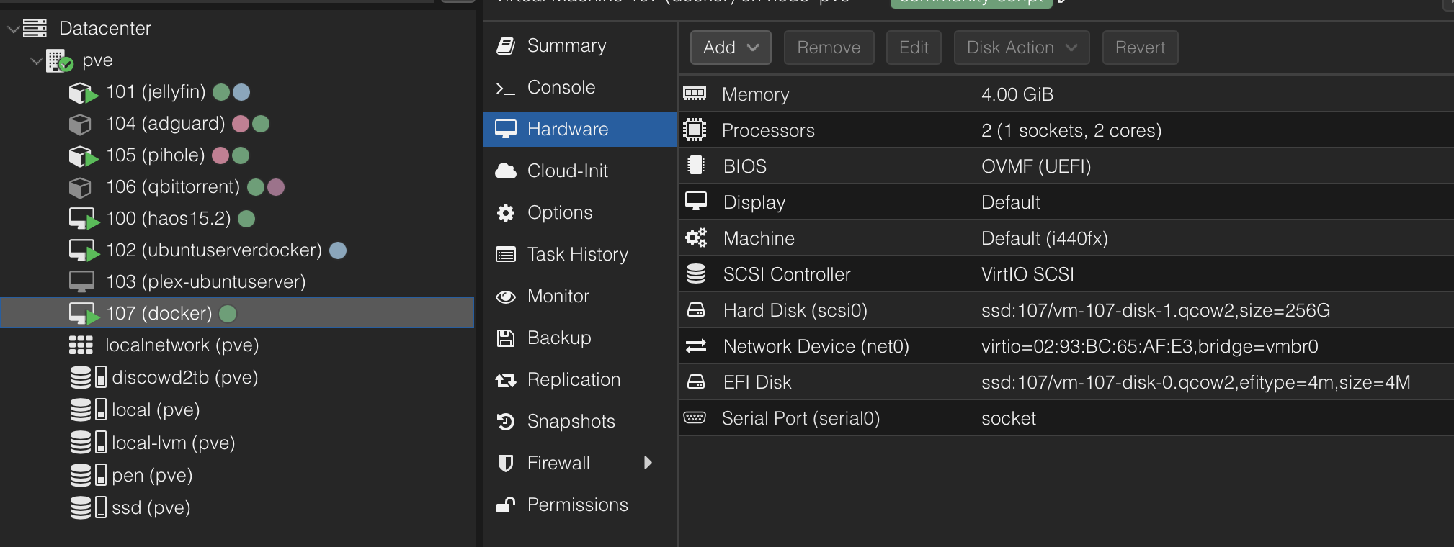Image resolution: width=1454 pixels, height=547 pixels.
Task: Click the Console terminal icon
Action: (x=506, y=89)
